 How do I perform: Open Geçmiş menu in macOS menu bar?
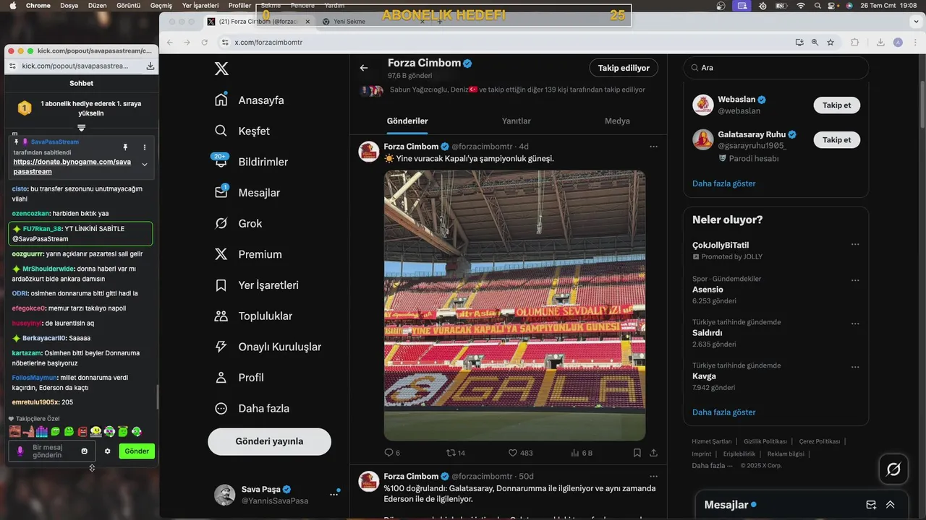161,6
